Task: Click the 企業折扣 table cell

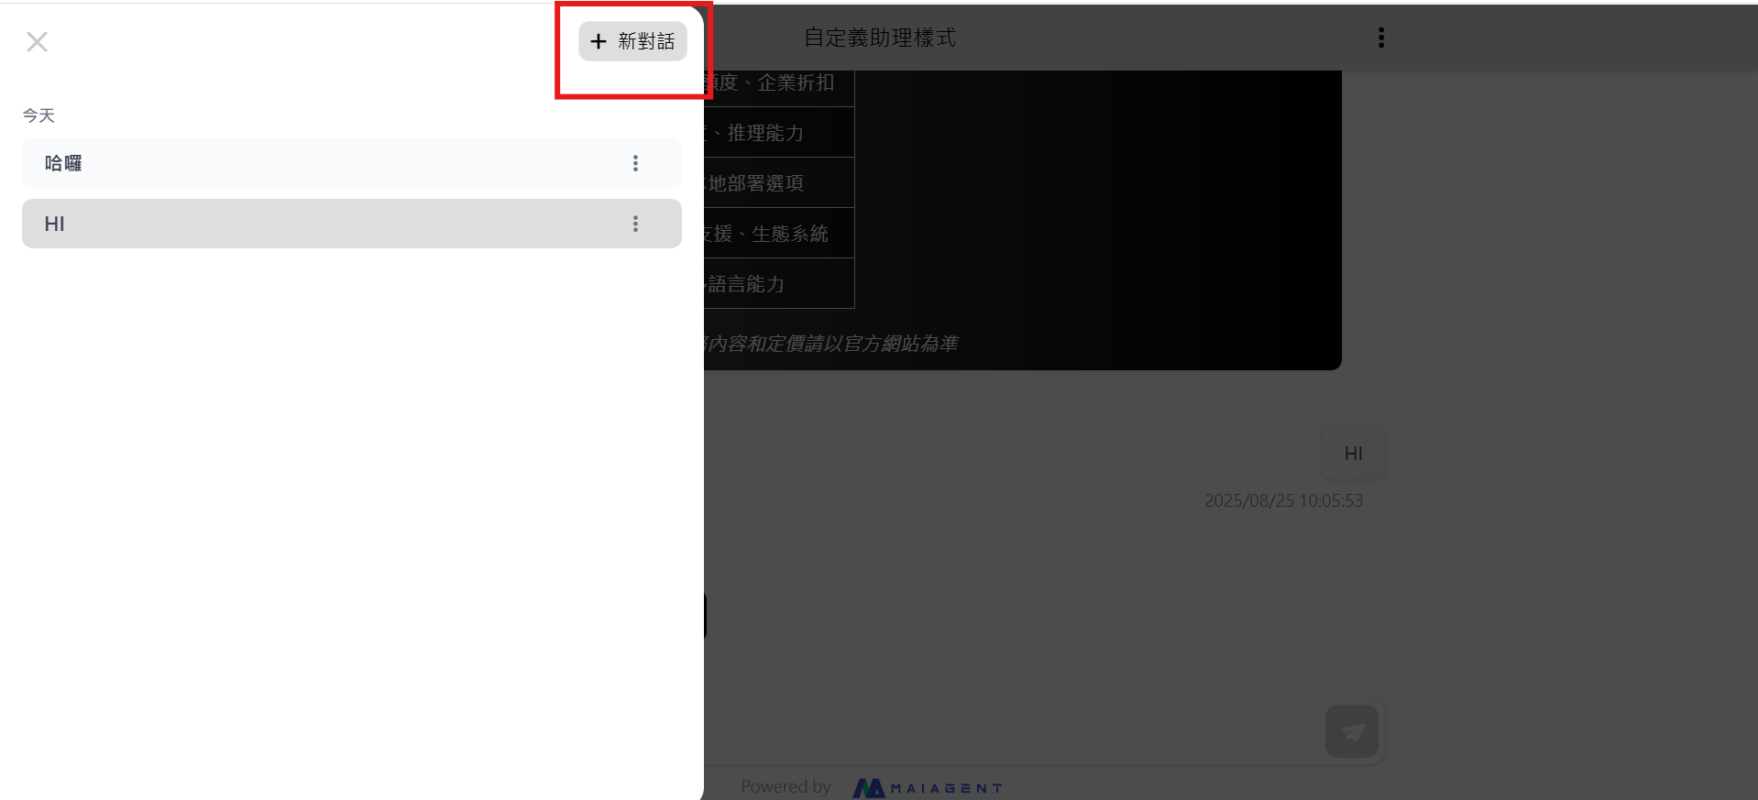Action: [x=779, y=82]
